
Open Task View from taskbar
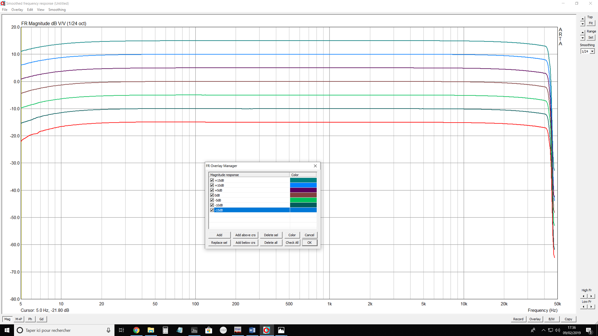tap(121, 330)
